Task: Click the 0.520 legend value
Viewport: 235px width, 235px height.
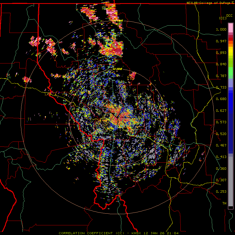Action: pos(221,134)
